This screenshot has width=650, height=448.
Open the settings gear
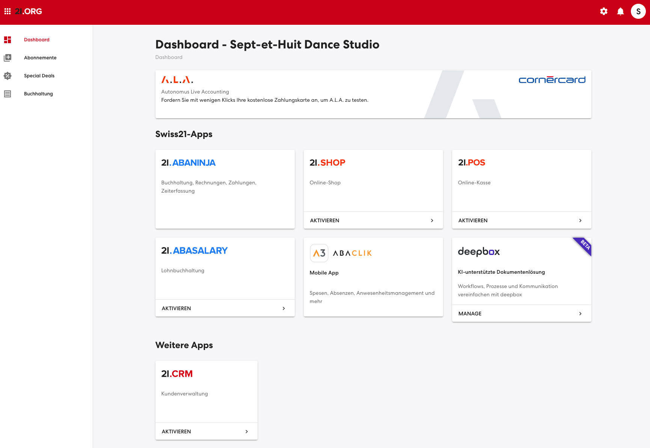tap(603, 11)
